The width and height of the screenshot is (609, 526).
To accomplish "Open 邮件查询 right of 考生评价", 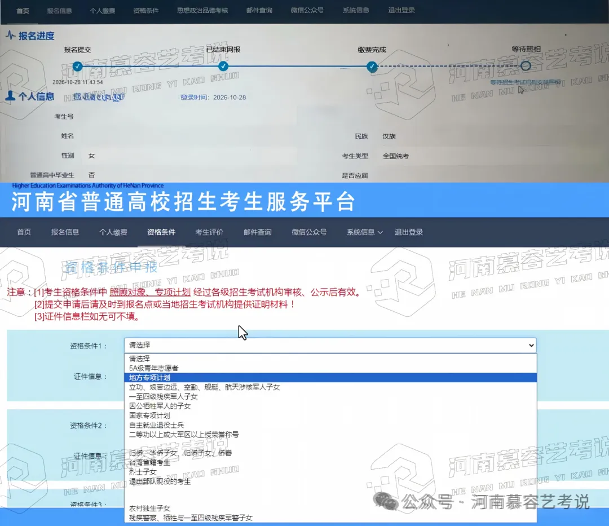I will 258,232.
